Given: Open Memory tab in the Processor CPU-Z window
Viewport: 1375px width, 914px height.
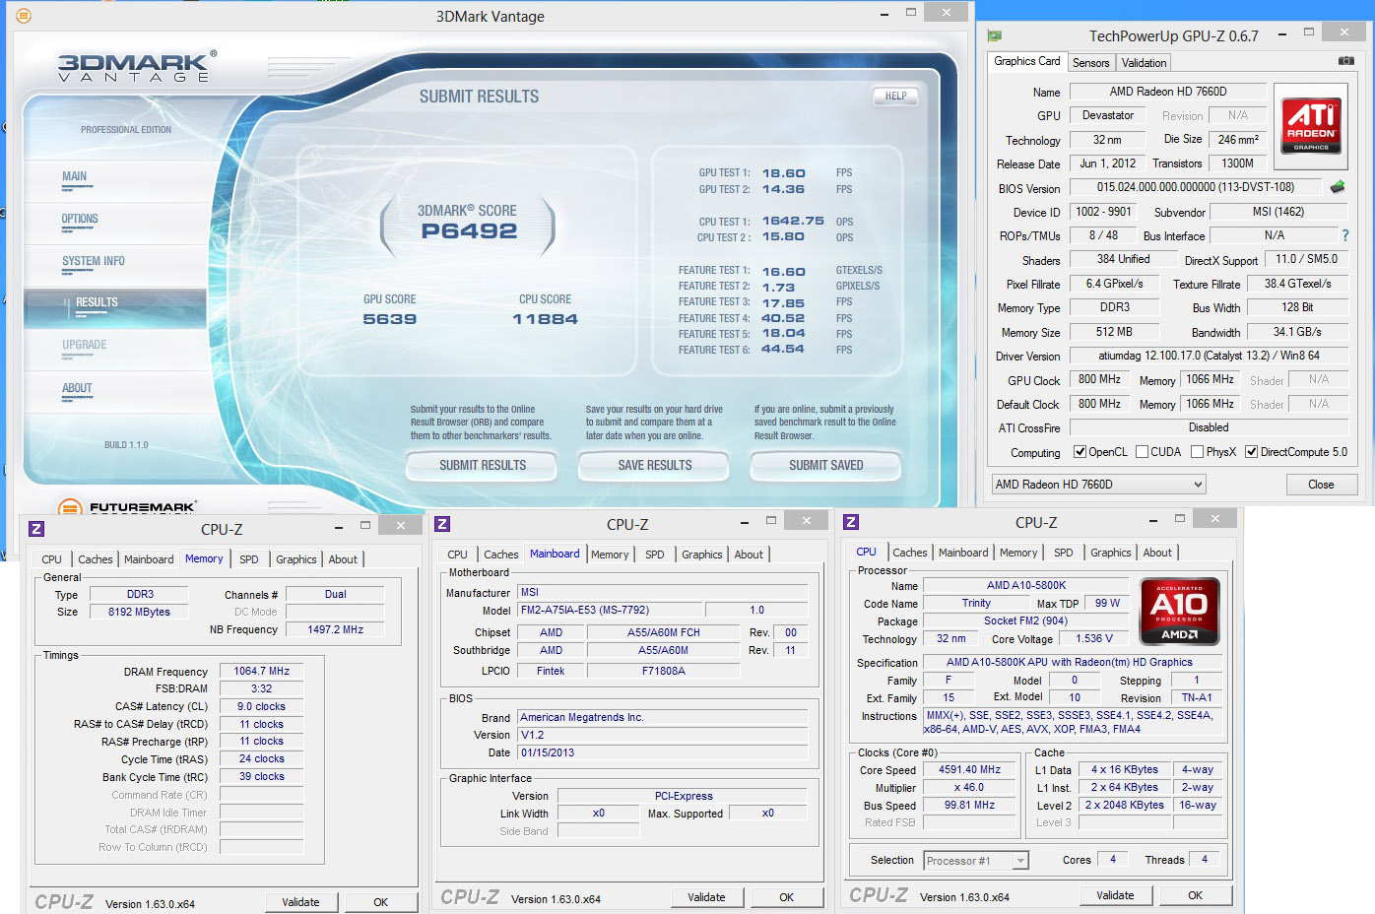Looking at the screenshot, I should 1018,553.
